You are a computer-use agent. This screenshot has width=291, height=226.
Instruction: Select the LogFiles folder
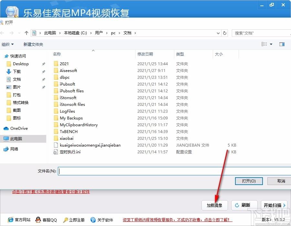(67, 111)
